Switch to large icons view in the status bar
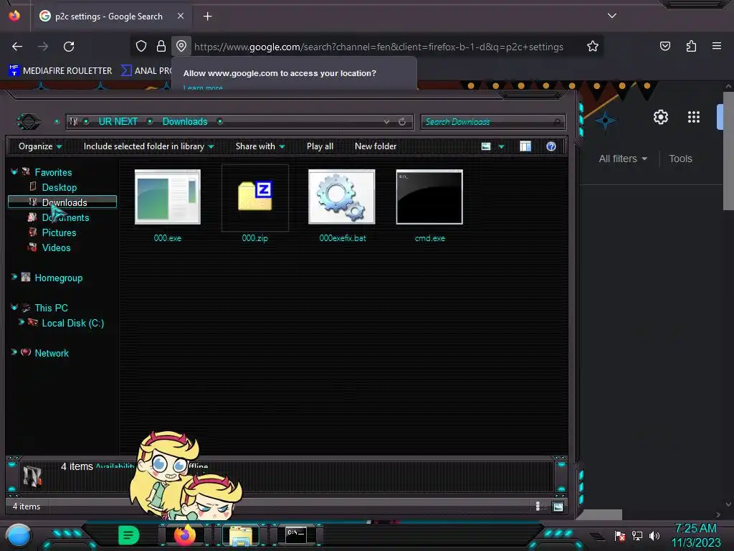The width and height of the screenshot is (734, 551). (x=558, y=507)
